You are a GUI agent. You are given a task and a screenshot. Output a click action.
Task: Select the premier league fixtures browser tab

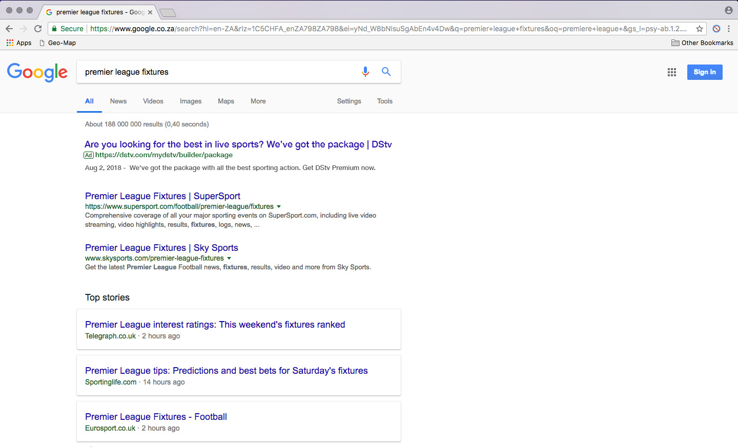point(97,12)
